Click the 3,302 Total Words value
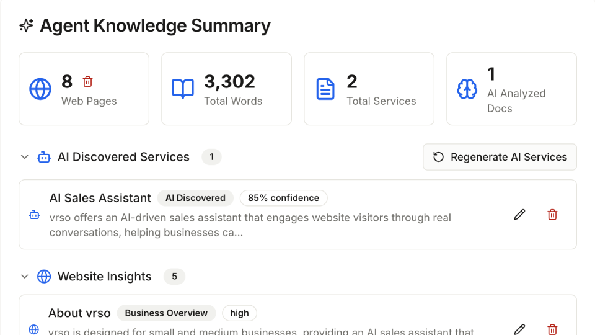Image resolution: width=595 pixels, height=335 pixels. 229,81
